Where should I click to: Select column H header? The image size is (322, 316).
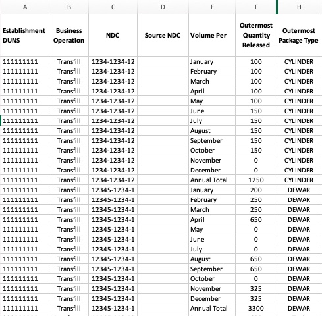[299, 7]
